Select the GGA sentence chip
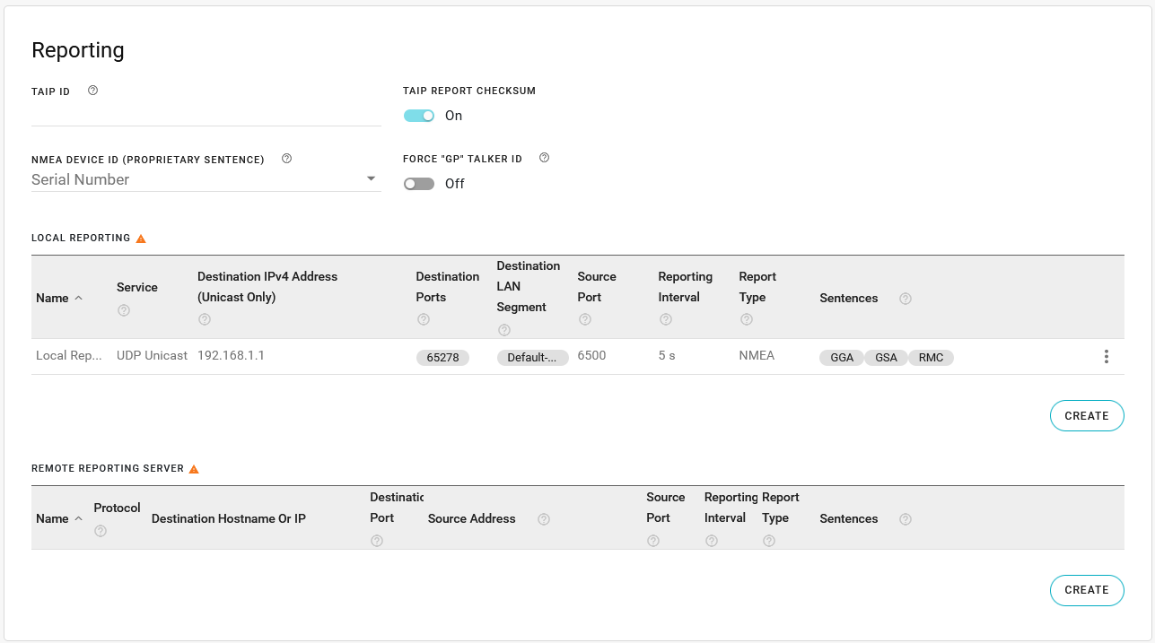Viewport: 1155px width, 643px height. (x=842, y=358)
